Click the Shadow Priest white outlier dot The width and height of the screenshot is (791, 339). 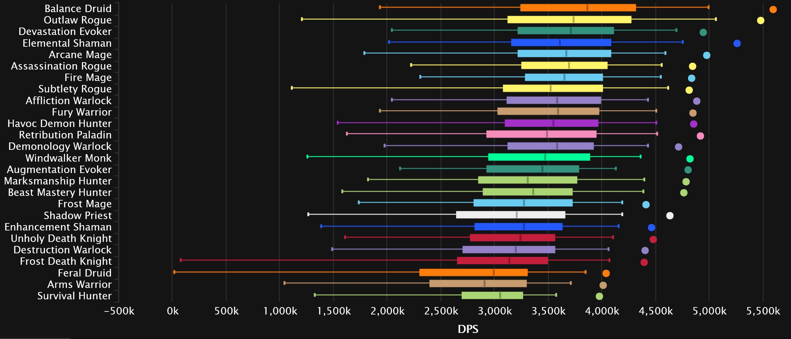tap(670, 216)
